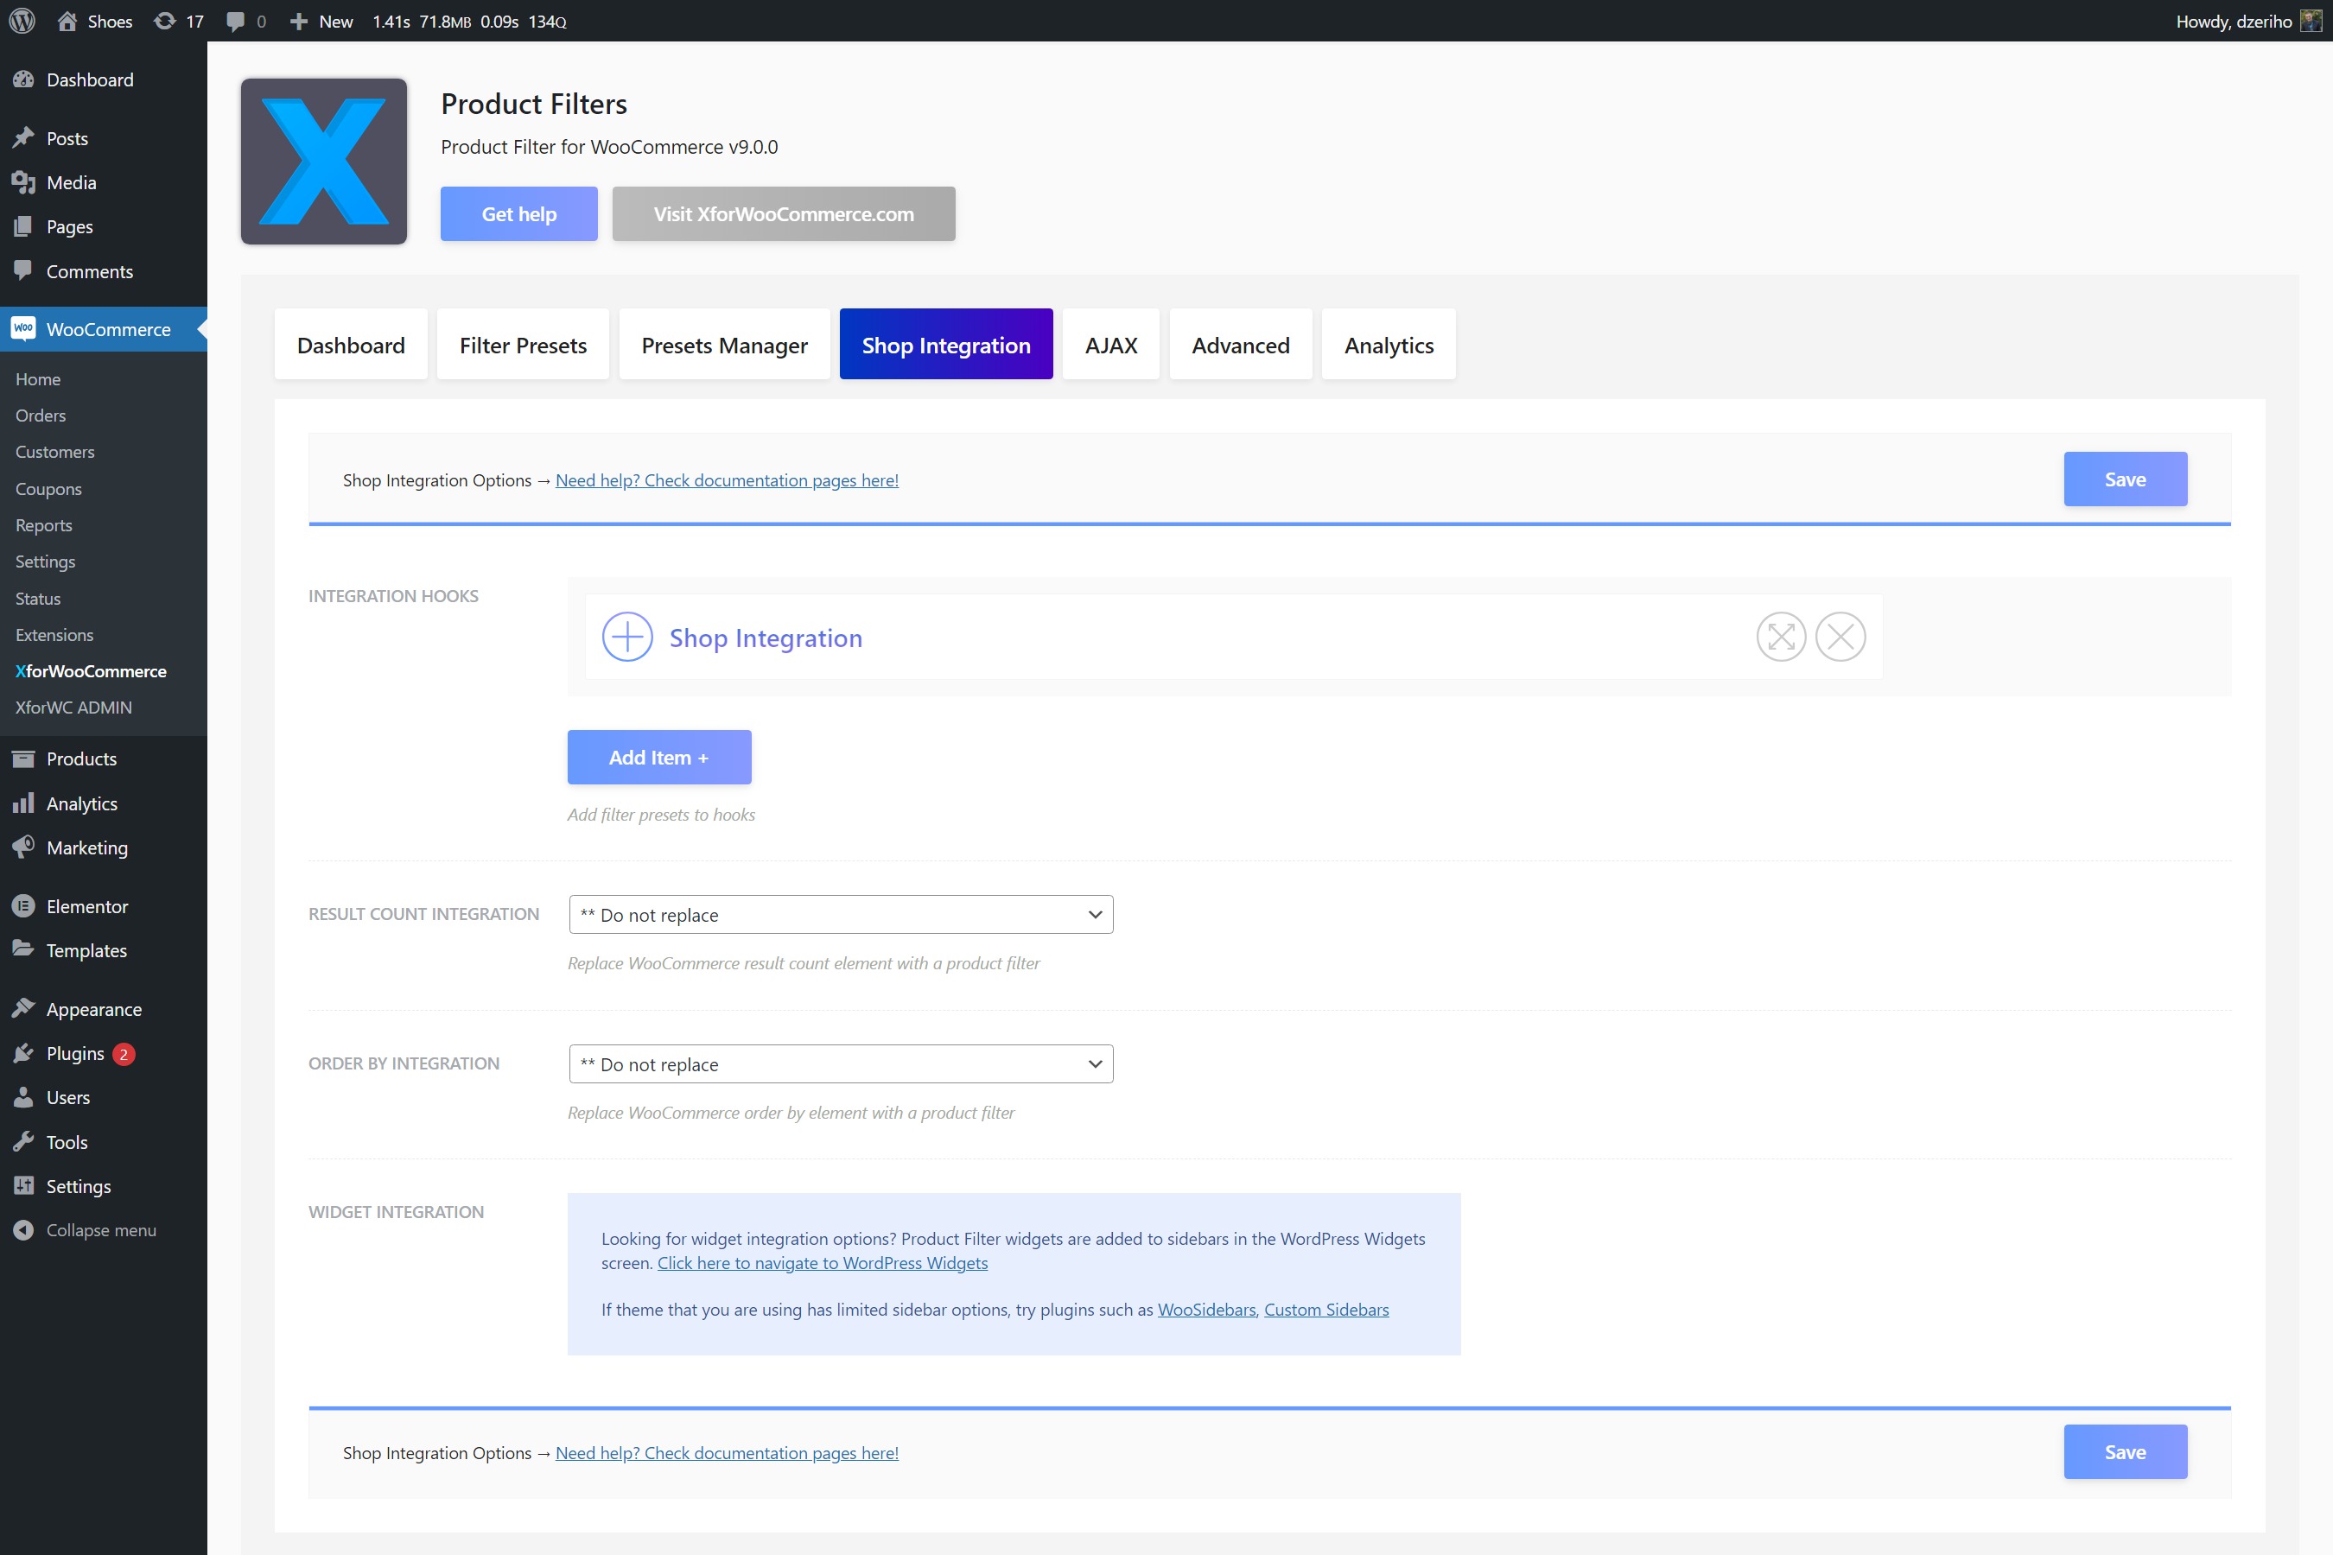Image resolution: width=2333 pixels, height=1555 pixels.
Task: Click the Products menu icon
Action: coord(26,758)
